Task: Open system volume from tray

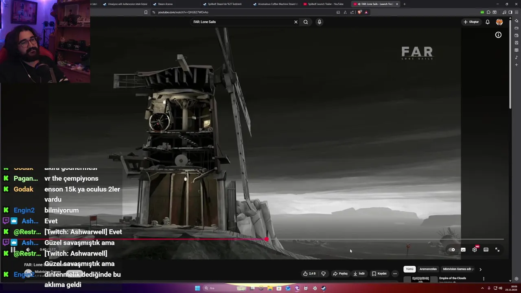Action: (x=500, y=288)
